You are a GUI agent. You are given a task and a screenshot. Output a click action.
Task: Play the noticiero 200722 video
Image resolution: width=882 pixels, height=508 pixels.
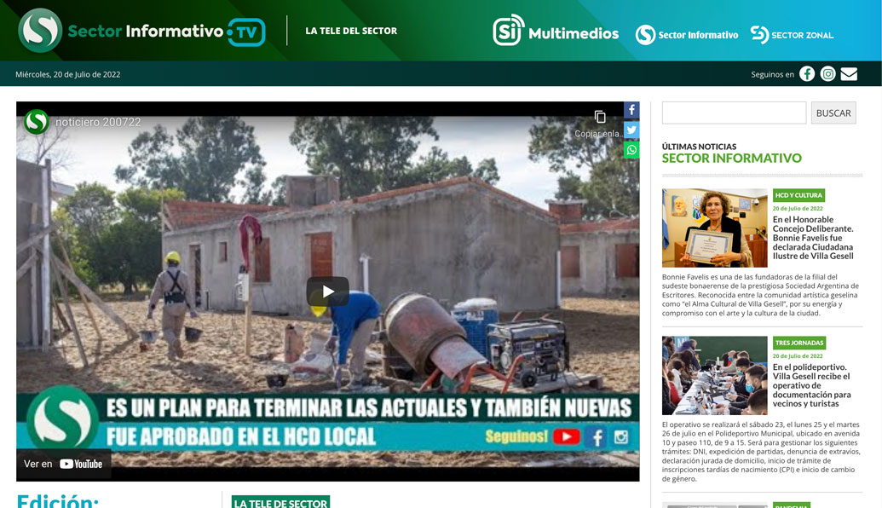(x=326, y=291)
